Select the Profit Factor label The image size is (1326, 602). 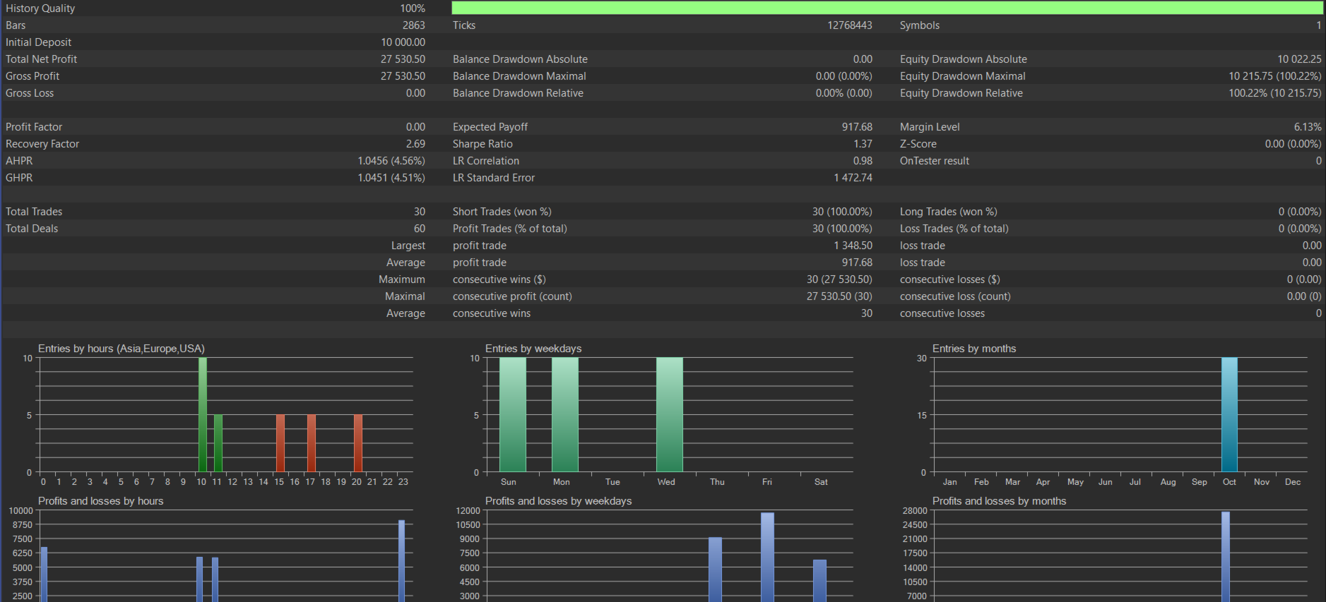[34, 127]
